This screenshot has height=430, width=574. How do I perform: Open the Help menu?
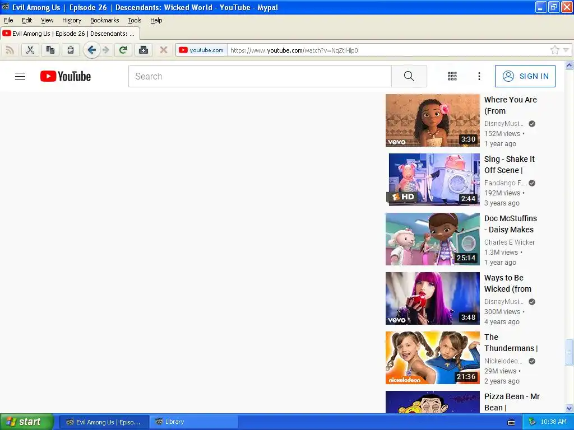click(x=156, y=21)
